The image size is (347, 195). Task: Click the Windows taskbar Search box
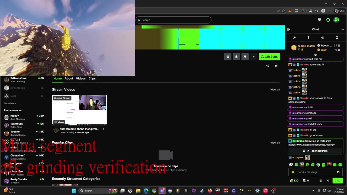pyautogui.click(x=99, y=191)
